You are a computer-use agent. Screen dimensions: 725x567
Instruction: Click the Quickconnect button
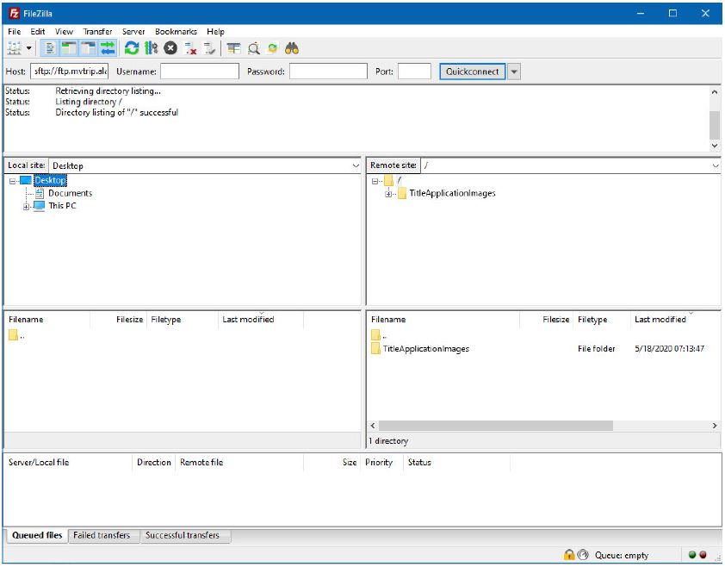tap(472, 72)
